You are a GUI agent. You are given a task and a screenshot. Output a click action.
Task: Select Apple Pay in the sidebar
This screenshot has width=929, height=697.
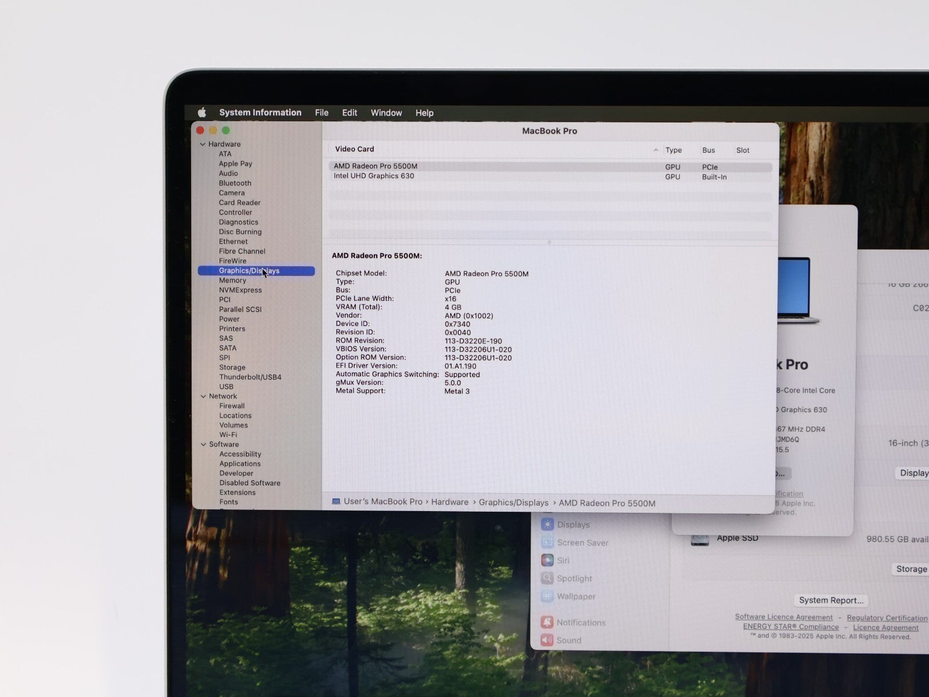point(235,164)
